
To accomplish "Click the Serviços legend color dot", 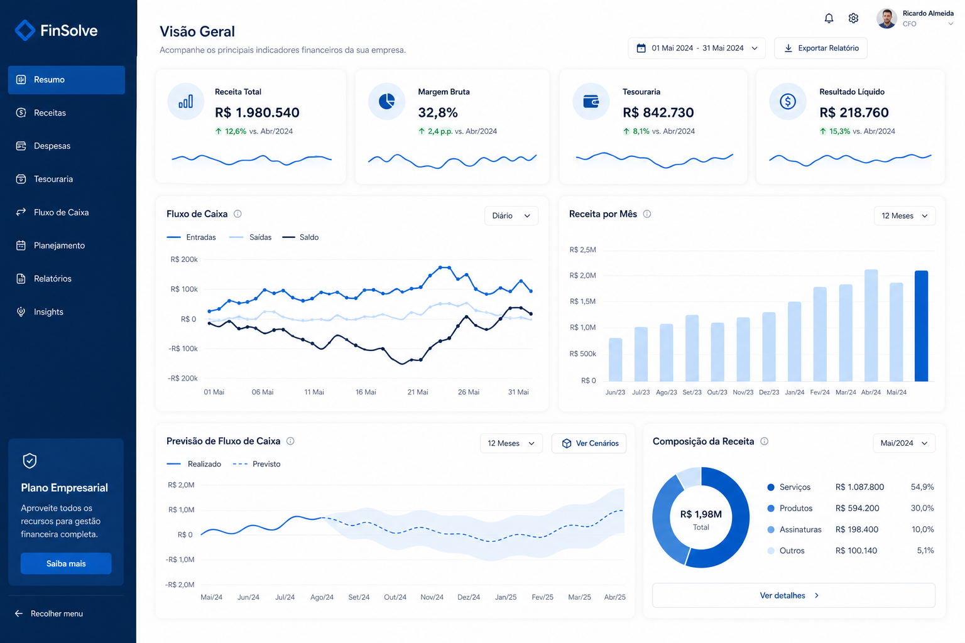I will [x=771, y=487].
